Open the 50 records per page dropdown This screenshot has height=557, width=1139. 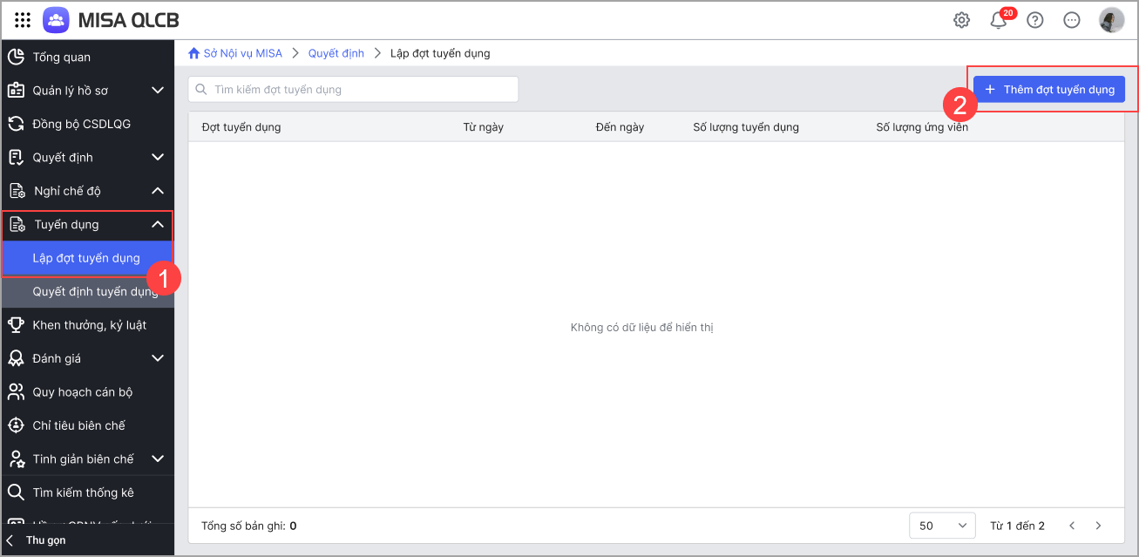(x=942, y=526)
